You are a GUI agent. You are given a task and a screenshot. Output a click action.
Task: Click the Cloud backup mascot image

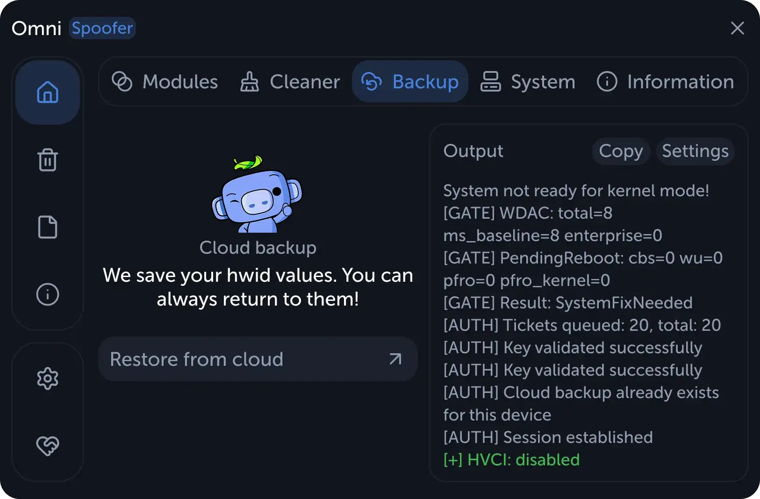[x=257, y=194]
